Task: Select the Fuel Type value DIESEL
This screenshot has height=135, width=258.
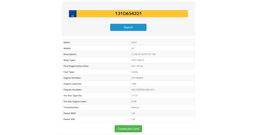Action: tap(135, 72)
